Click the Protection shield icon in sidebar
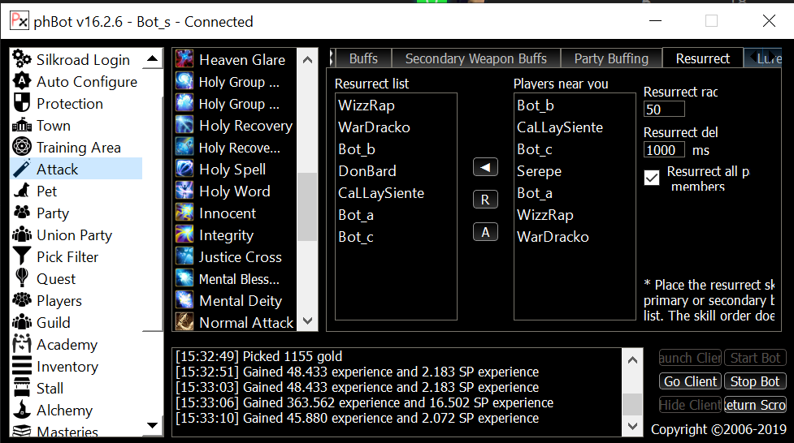794x443 pixels. pos(22,104)
